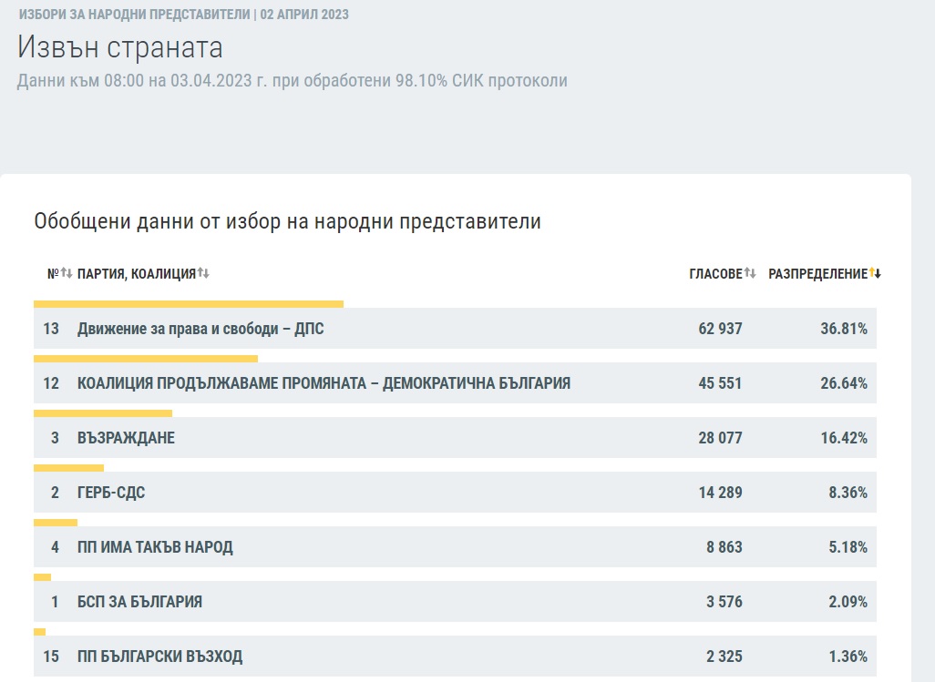Click the РАЗПРЕДЕЛЕНИЕ column header text
Image resolution: width=935 pixels, height=682 pixels.
817,273
